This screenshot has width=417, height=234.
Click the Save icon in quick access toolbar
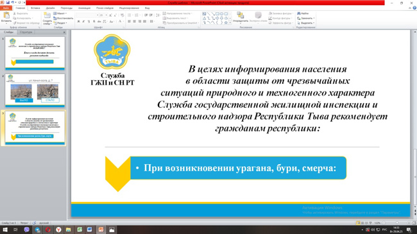coord(8,3)
